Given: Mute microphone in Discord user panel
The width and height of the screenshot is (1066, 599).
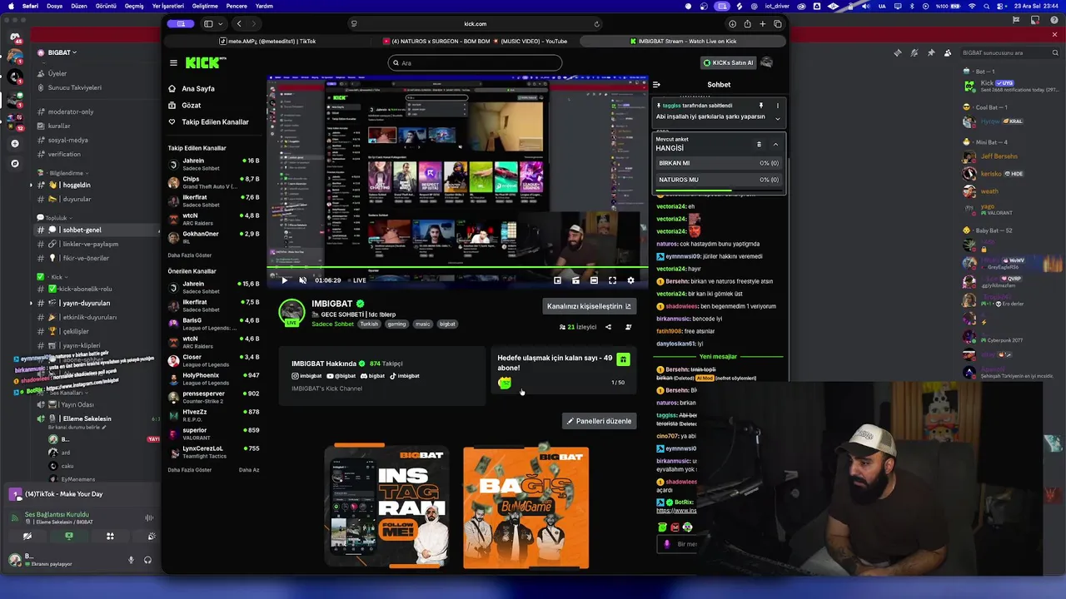Looking at the screenshot, I should [131, 560].
